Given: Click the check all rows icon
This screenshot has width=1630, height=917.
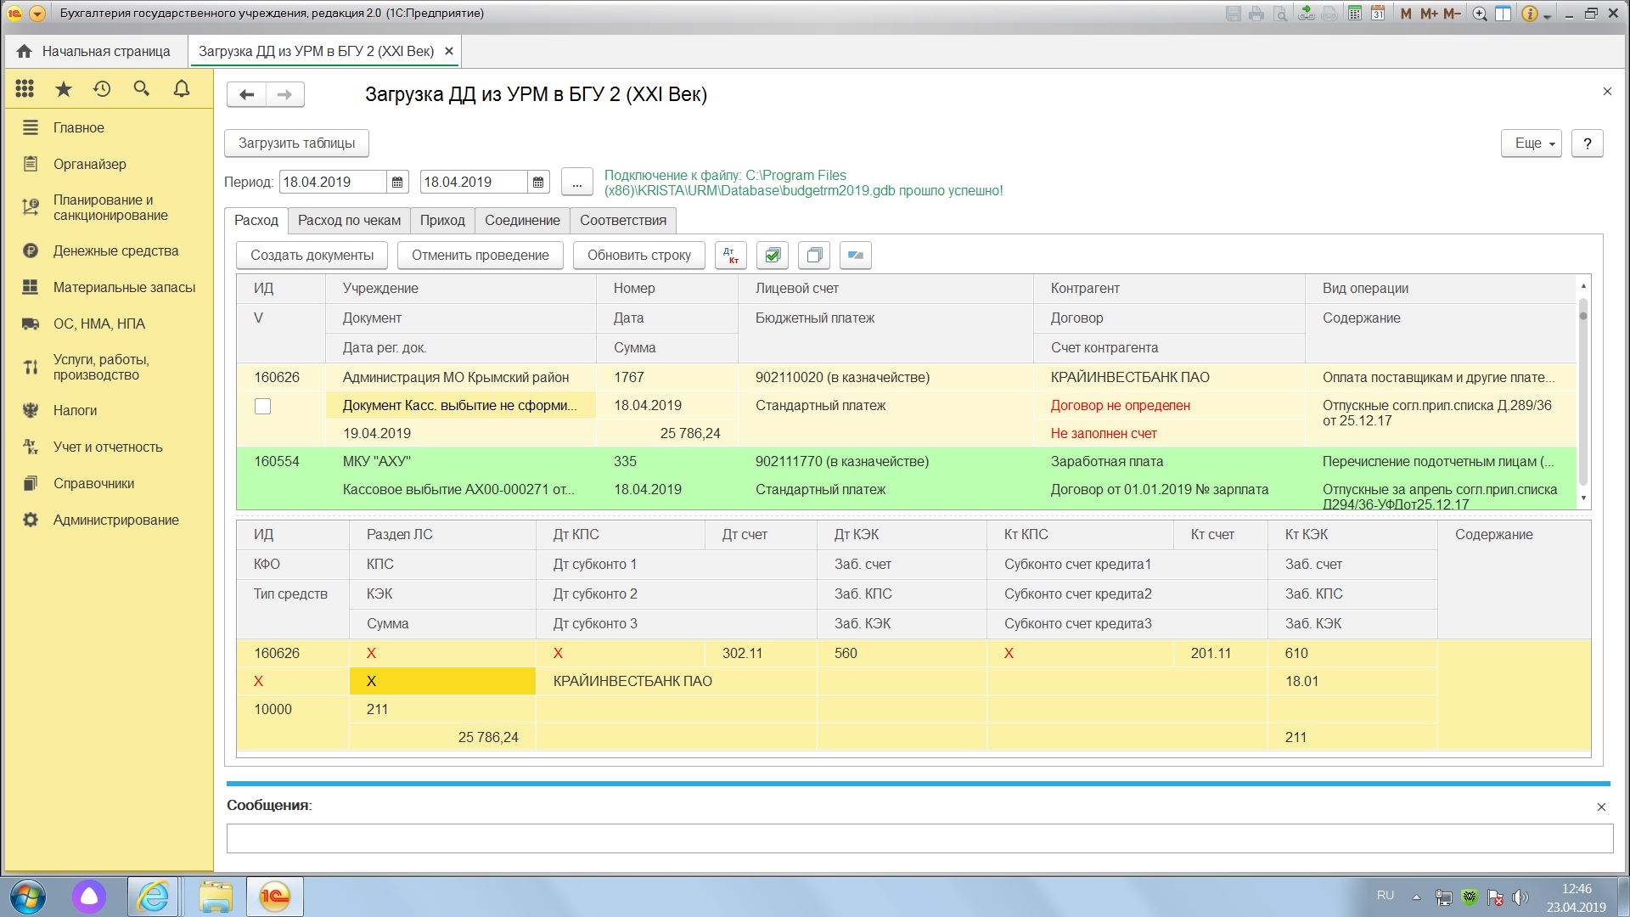Looking at the screenshot, I should pyautogui.click(x=772, y=255).
